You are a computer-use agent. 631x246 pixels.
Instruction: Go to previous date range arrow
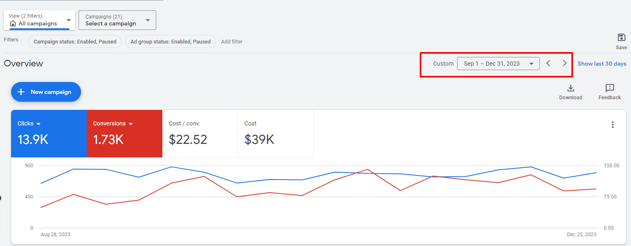click(x=548, y=64)
